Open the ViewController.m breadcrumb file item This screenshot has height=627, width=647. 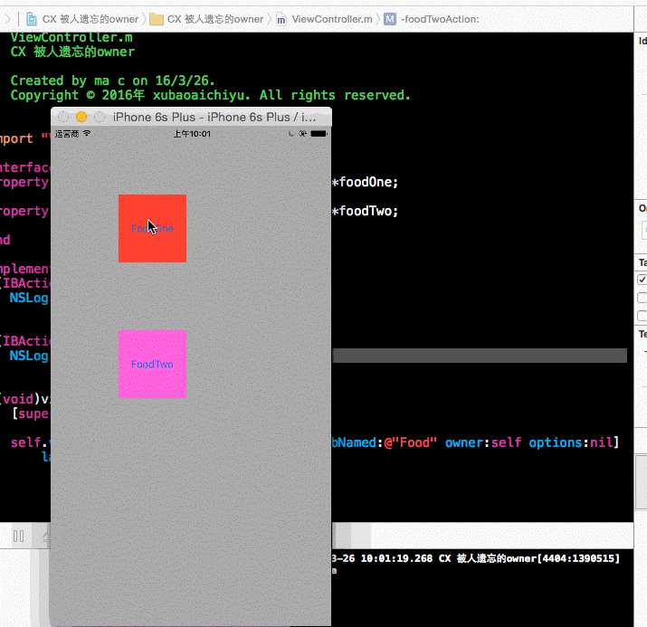pos(324,19)
